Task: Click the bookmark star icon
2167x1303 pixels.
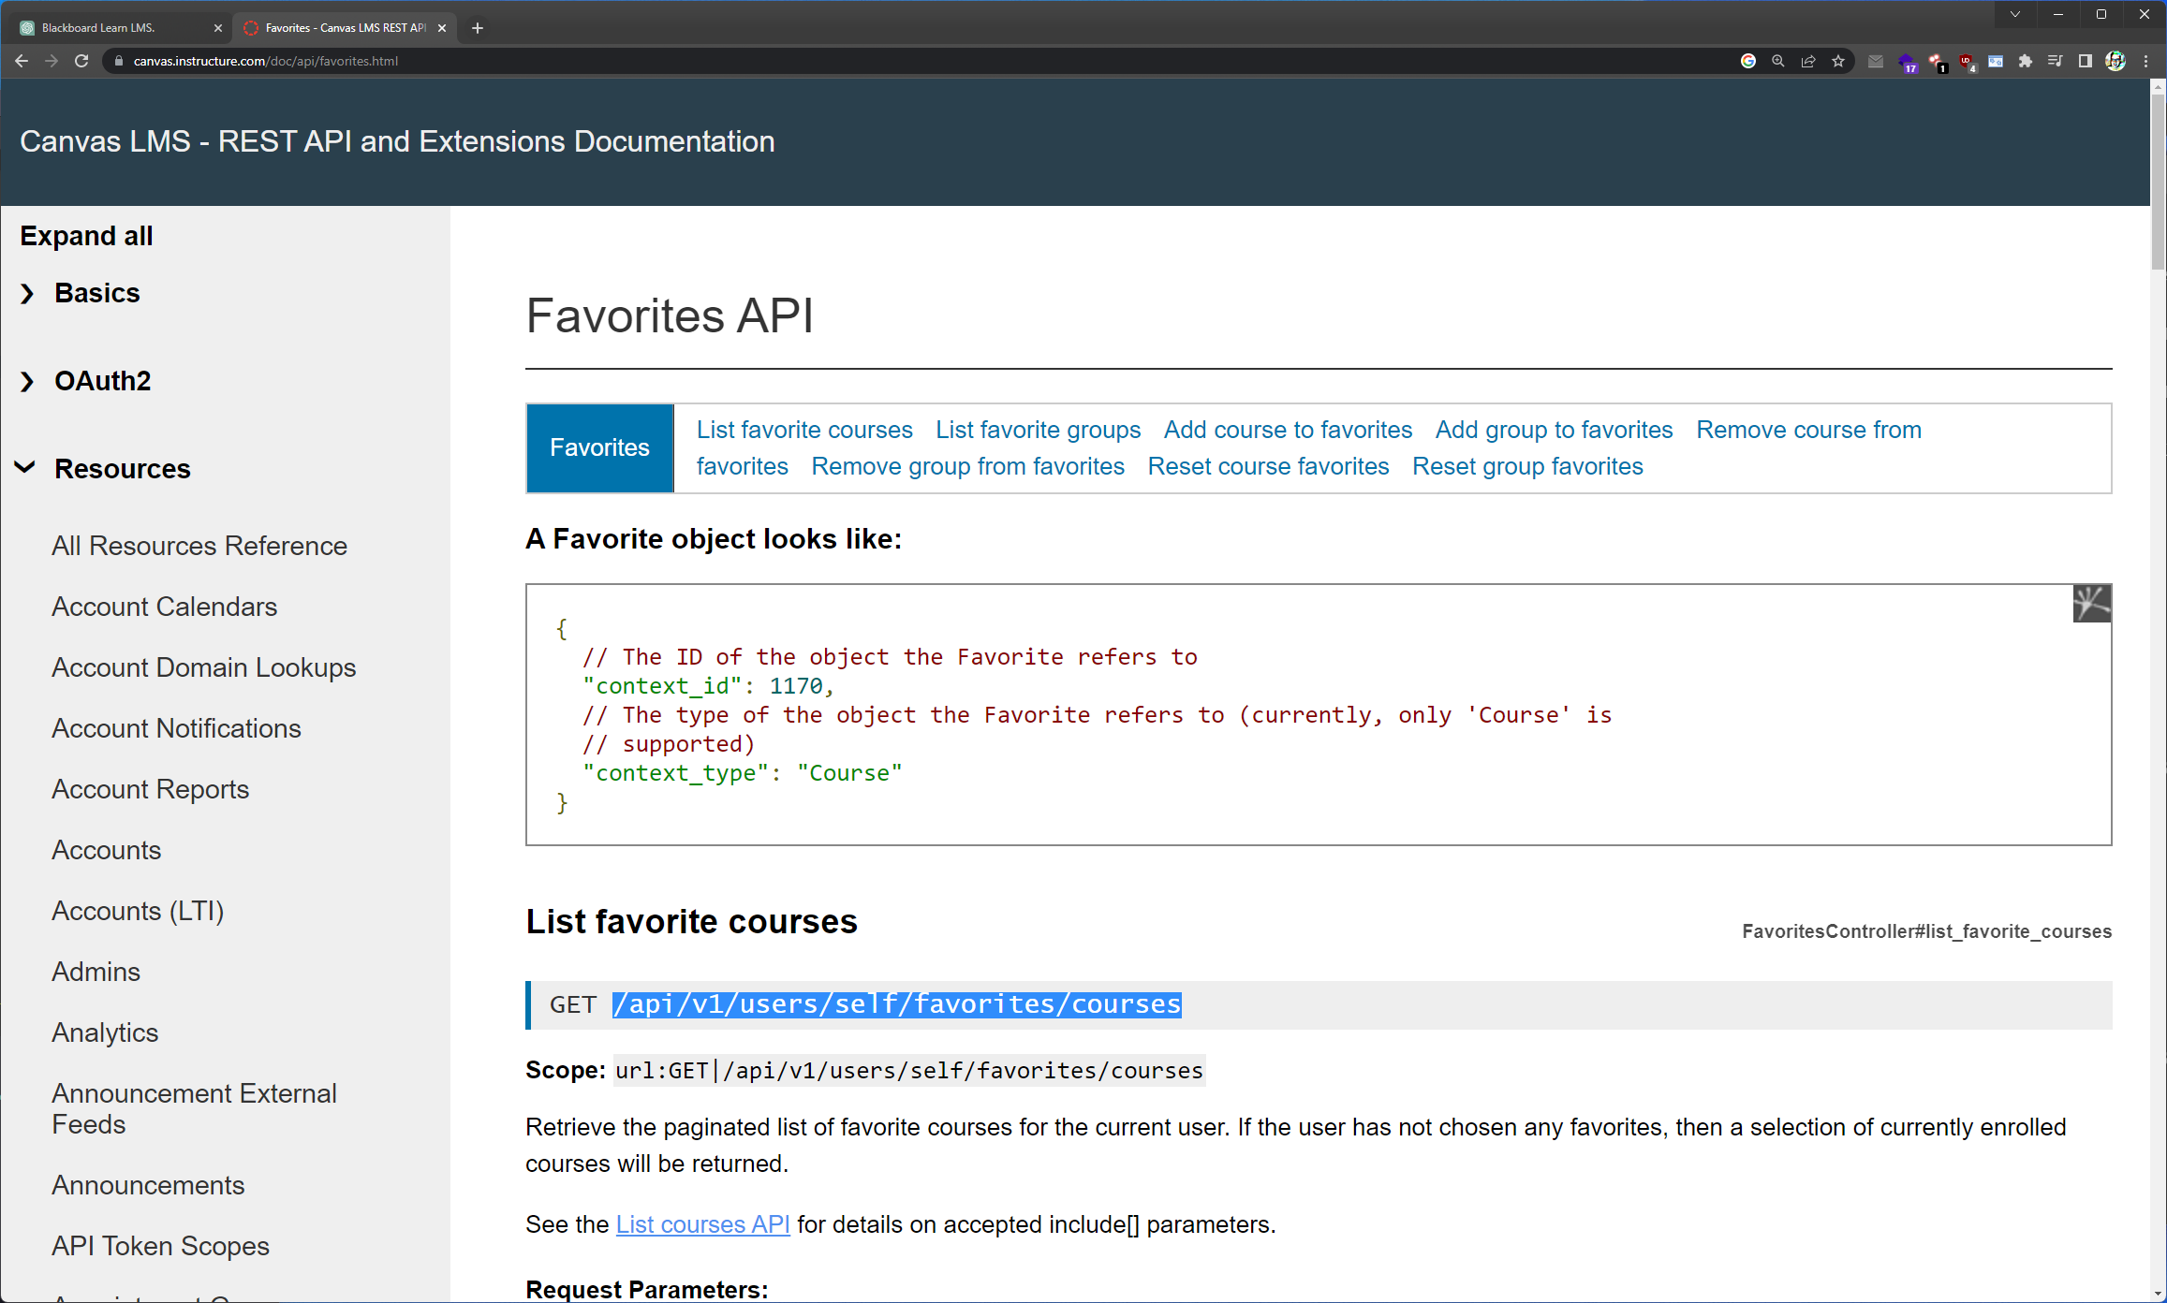Action: pos(1838,61)
